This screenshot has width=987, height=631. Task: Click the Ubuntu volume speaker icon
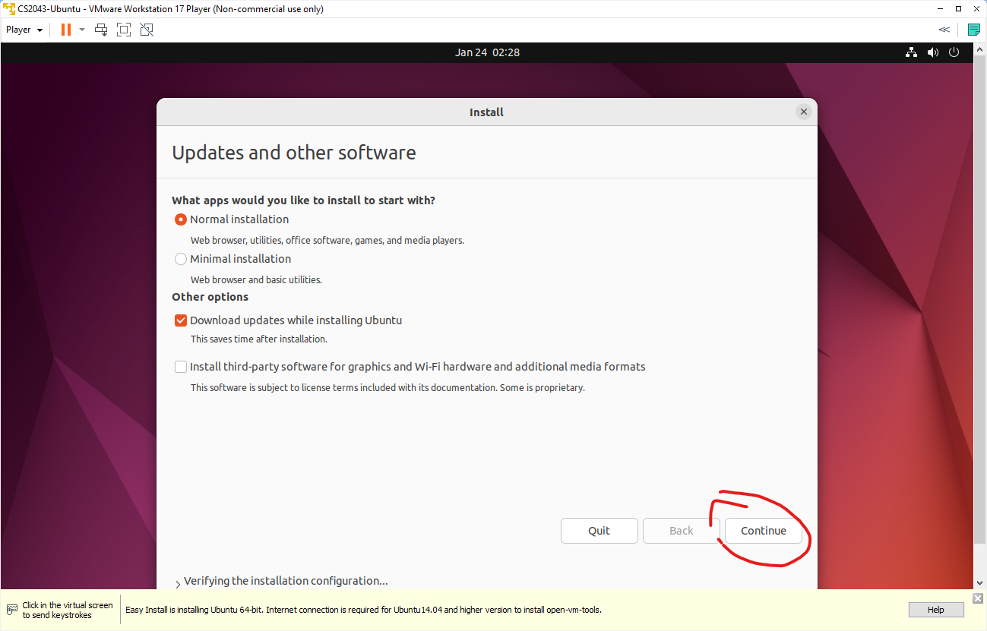pos(933,52)
